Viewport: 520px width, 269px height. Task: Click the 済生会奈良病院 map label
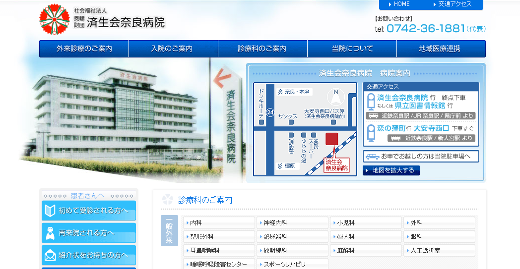coord(336,165)
